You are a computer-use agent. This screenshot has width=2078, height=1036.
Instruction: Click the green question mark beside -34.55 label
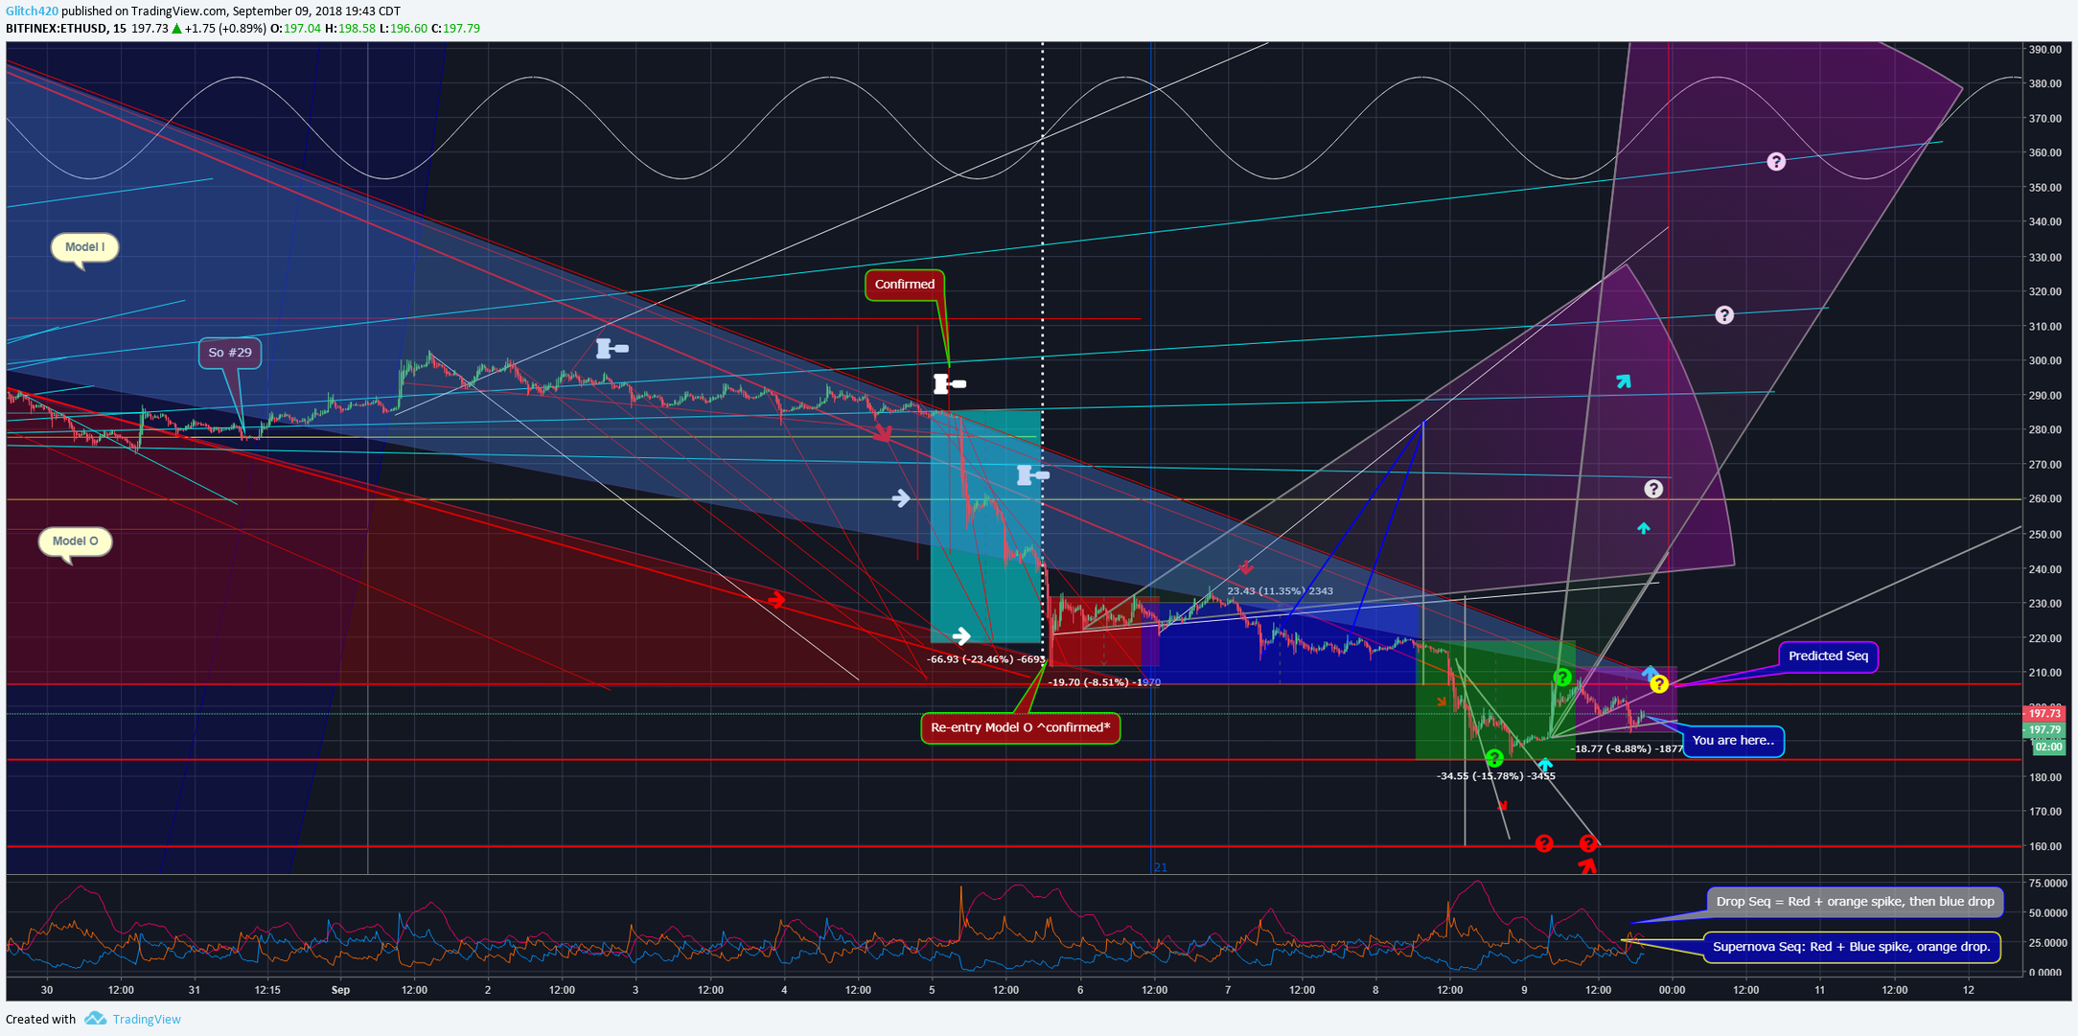[x=1494, y=759]
